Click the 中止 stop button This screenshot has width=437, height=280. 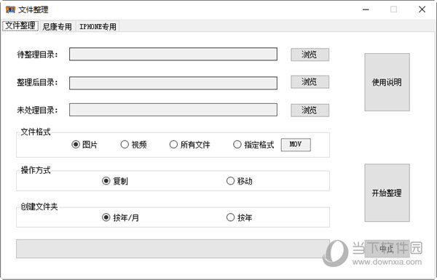point(387,249)
